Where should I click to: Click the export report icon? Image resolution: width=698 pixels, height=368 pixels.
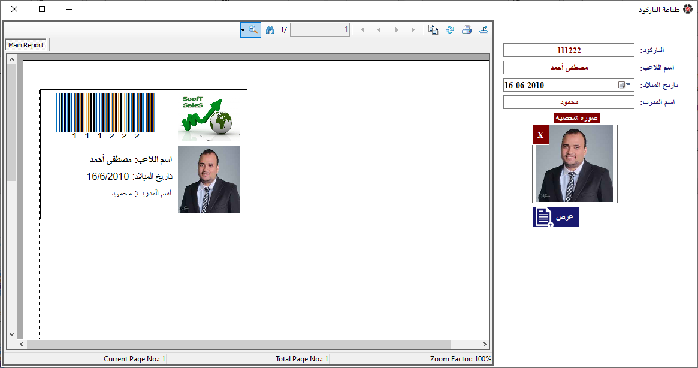[x=483, y=30]
